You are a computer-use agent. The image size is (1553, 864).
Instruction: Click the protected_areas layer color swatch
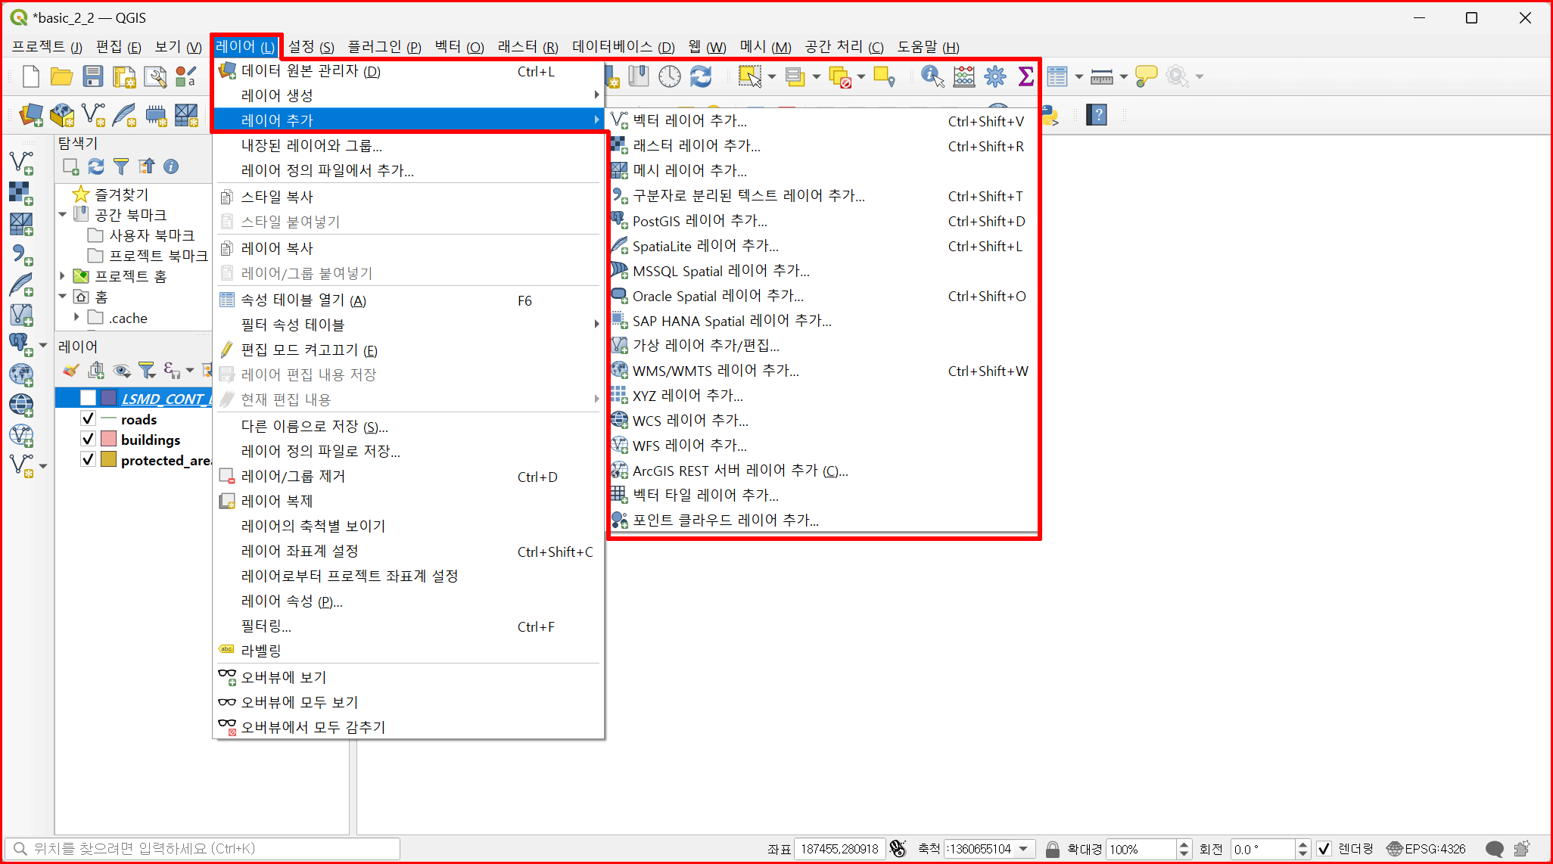[108, 460]
